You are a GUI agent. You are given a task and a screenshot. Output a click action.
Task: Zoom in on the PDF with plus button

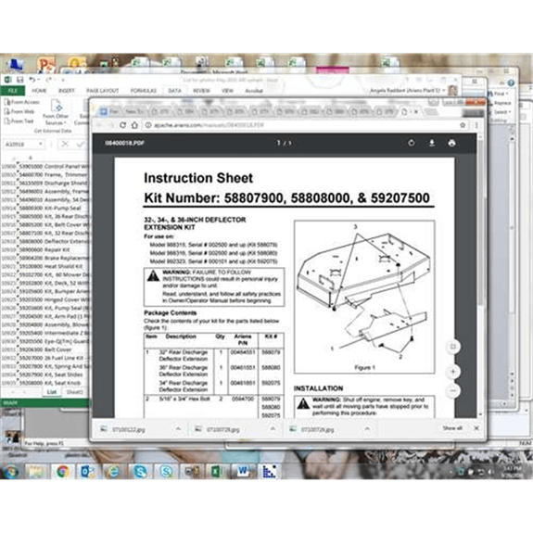pos(452,372)
